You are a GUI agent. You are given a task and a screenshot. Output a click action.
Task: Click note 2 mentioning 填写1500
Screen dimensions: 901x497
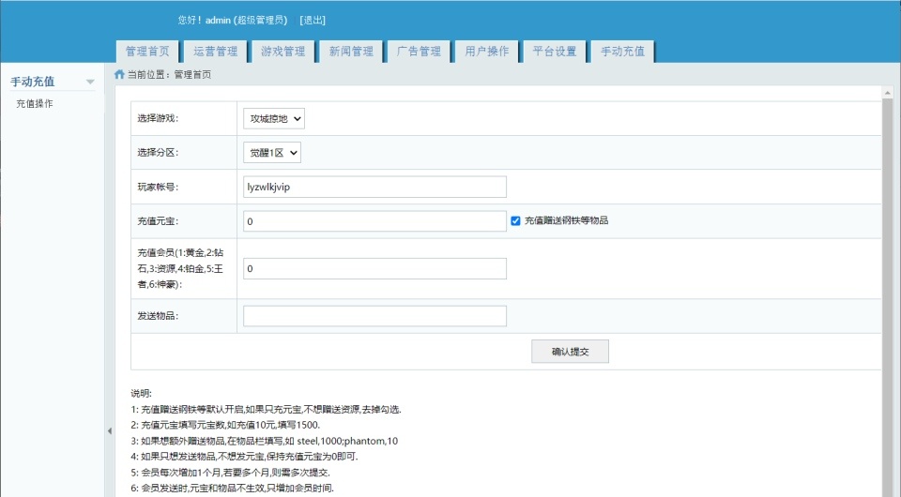click(x=225, y=425)
